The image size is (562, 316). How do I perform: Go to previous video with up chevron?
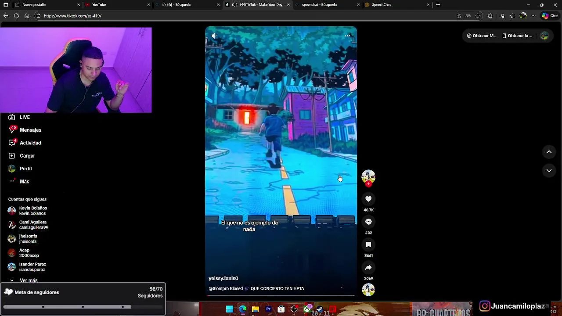549,152
